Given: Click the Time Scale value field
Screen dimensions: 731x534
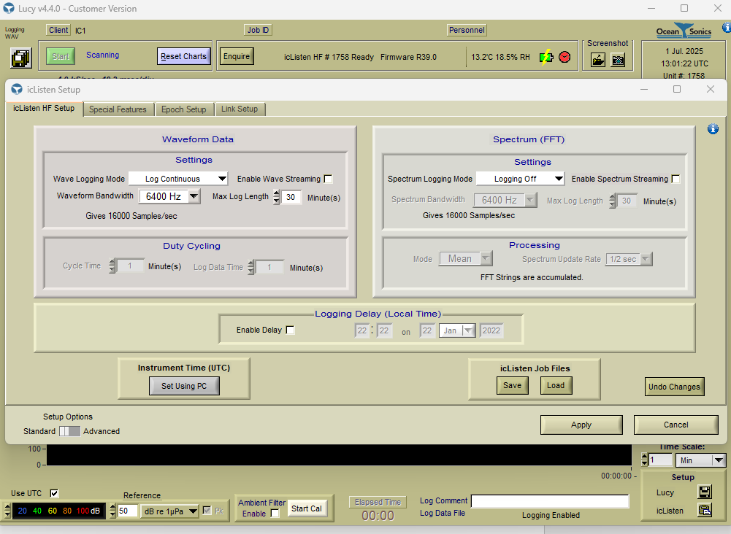Looking at the screenshot, I should point(661,460).
